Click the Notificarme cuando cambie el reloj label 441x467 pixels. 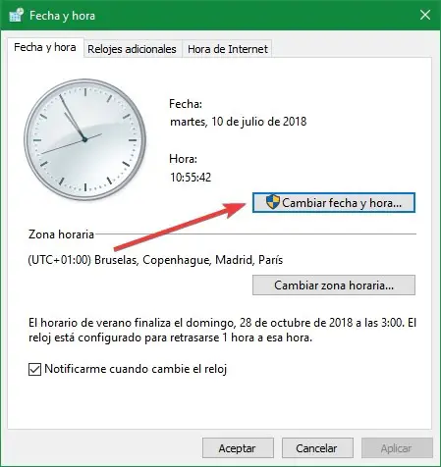click(x=136, y=369)
